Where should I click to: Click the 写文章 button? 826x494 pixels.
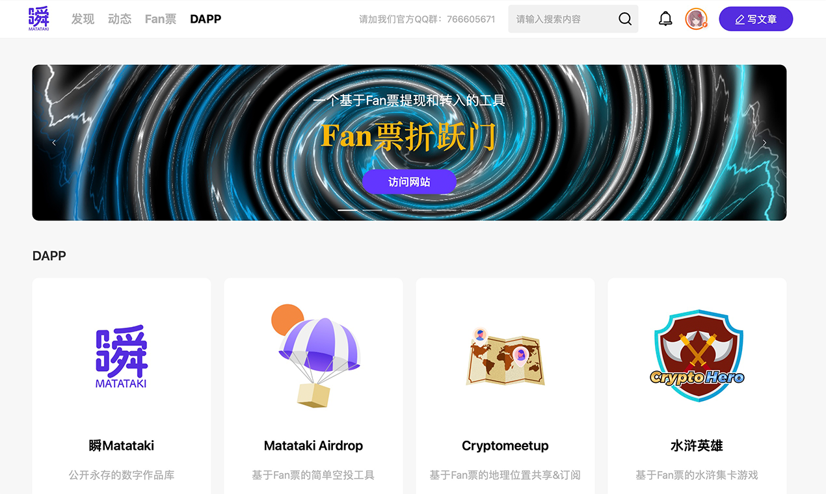tap(756, 19)
